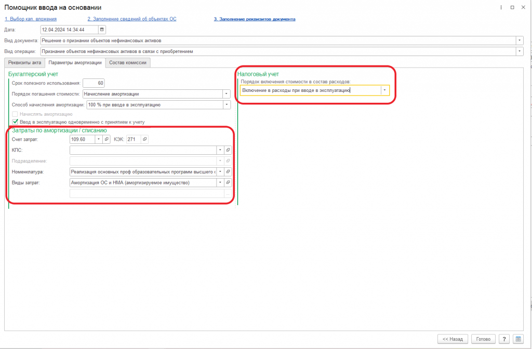Open the Виды затрат value form icon
Viewport: 532px width, 349px height.
pos(228,182)
